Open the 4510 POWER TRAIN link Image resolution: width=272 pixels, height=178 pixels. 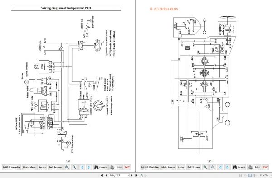coord(164,9)
